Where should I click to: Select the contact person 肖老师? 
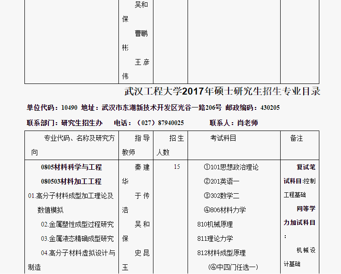click(x=247, y=123)
